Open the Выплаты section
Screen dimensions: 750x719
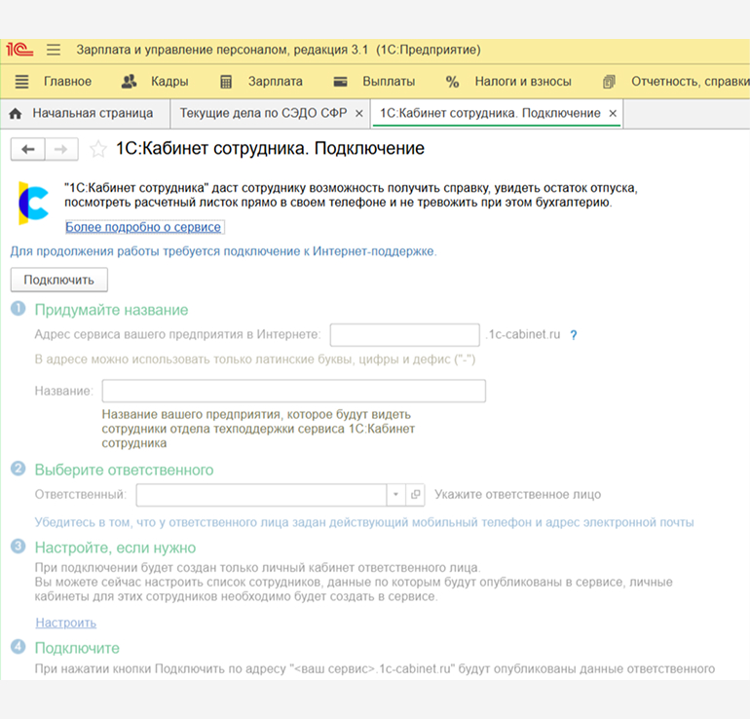[389, 81]
